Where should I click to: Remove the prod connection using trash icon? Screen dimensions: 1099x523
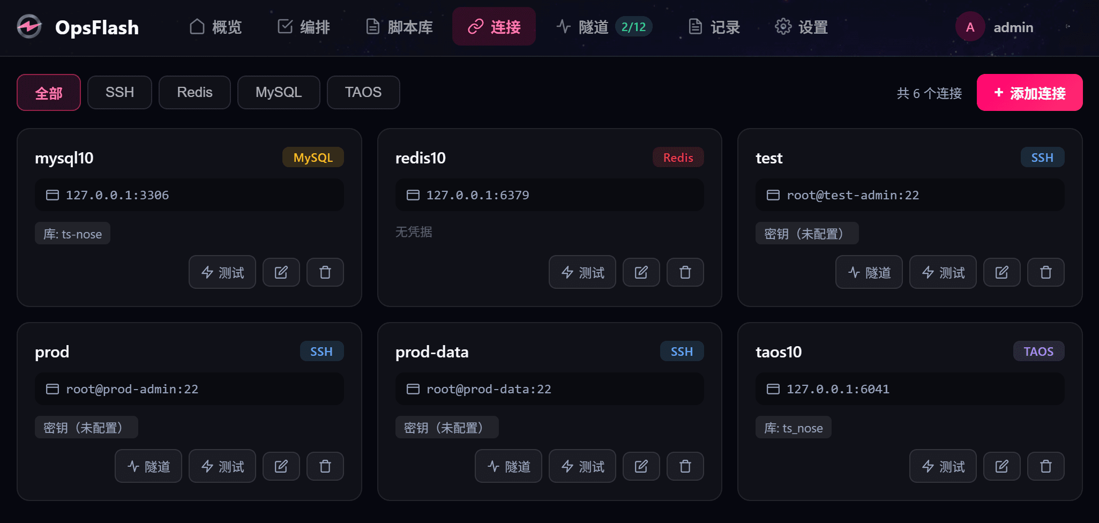click(325, 466)
